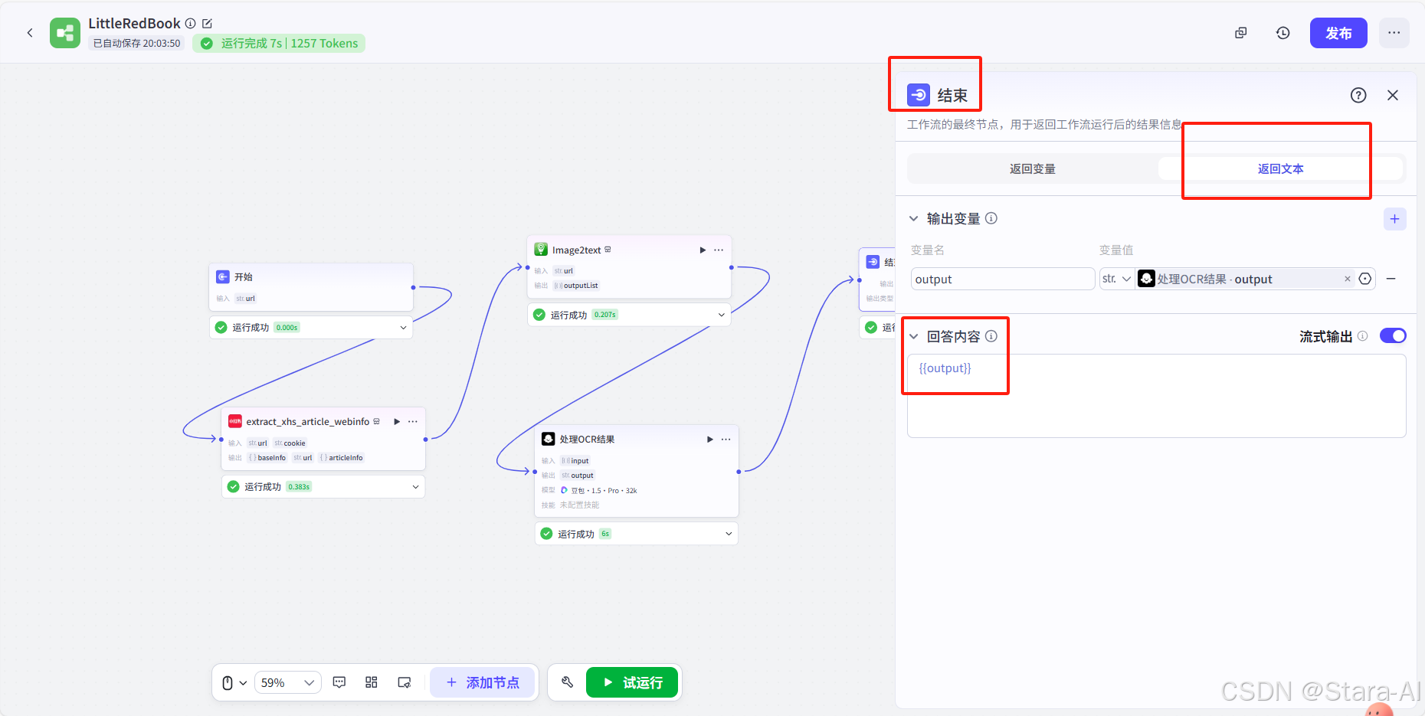Expand extract_xhs_article_webinfo run result

(x=416, y=486)
